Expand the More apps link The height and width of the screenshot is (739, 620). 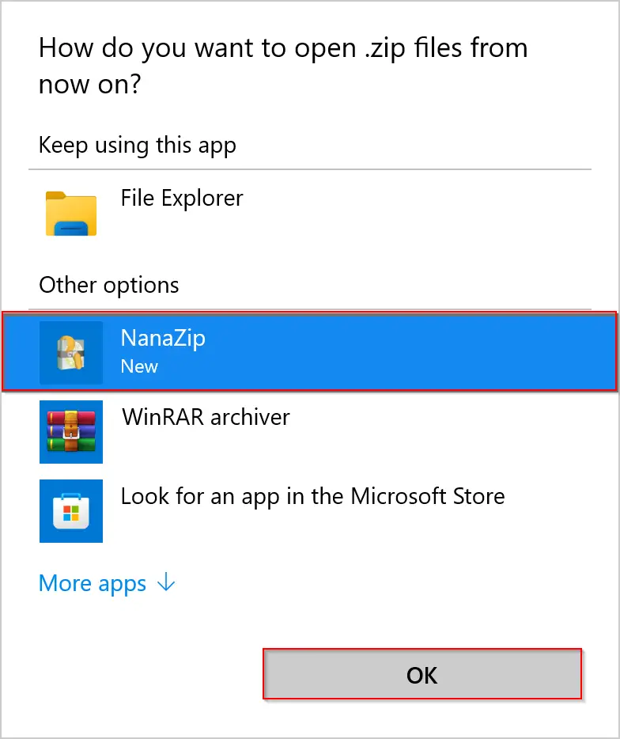click(107, 583)
